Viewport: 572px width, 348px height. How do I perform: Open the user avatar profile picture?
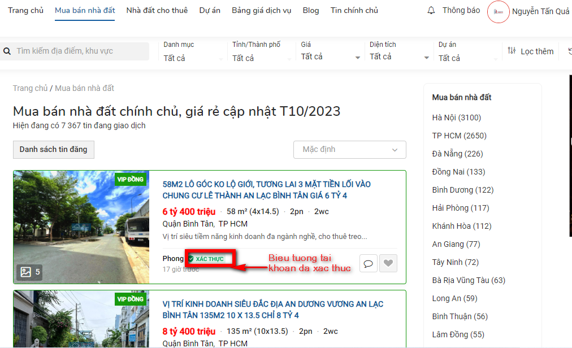coord(499,12)
